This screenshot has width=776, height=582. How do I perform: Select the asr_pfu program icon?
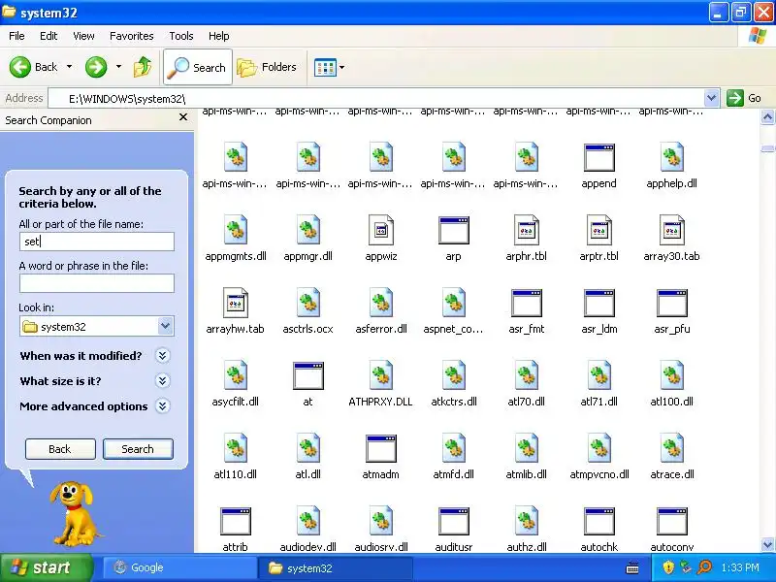tap(671, 311)
